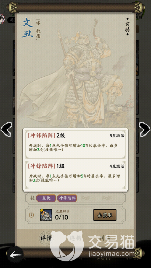Select the first empty skill slot
This screenshot has width=151, height=268.
pos(88,198)
